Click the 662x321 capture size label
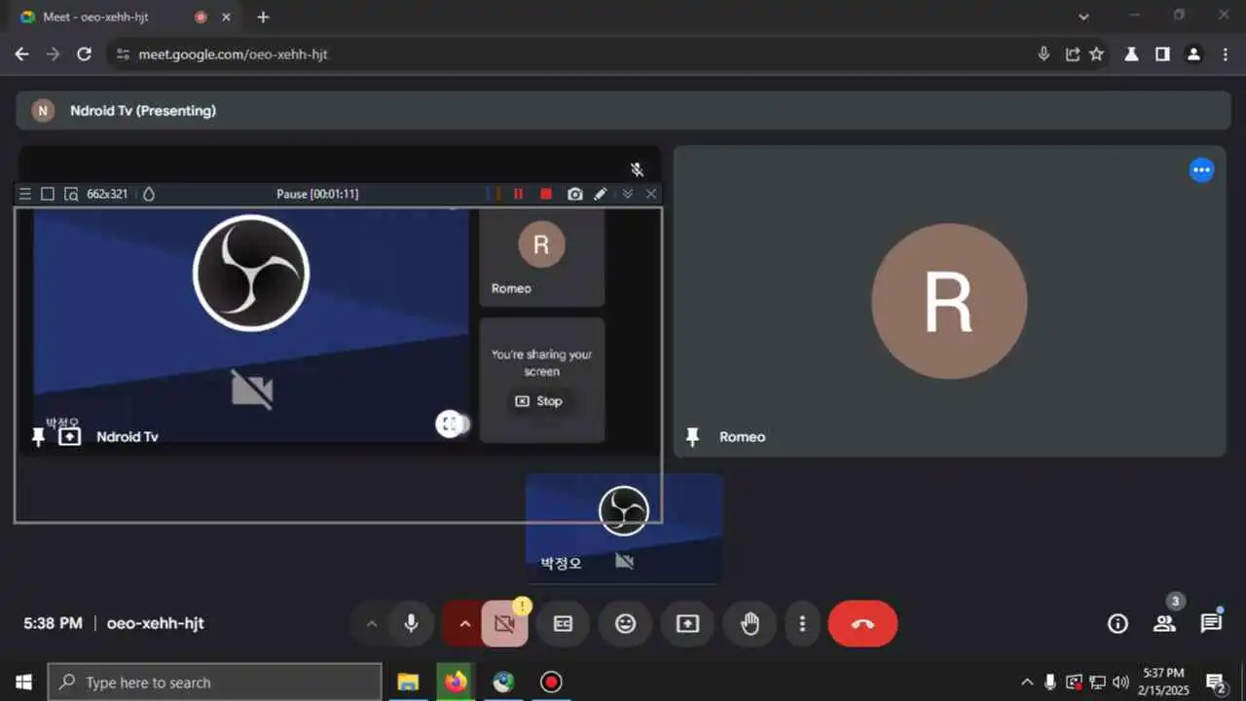1246x701 pixels. coord(107,194)
